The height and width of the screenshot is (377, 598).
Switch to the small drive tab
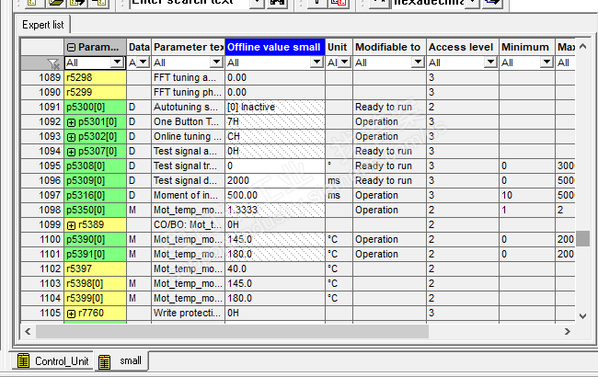click(x=121, y=360)
